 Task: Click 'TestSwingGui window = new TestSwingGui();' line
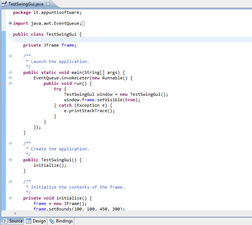pos(116,94)
